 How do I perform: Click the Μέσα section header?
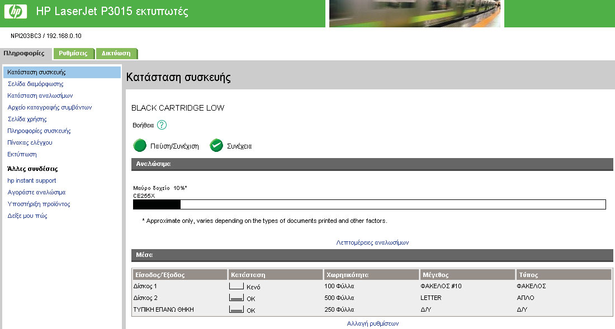372,255
